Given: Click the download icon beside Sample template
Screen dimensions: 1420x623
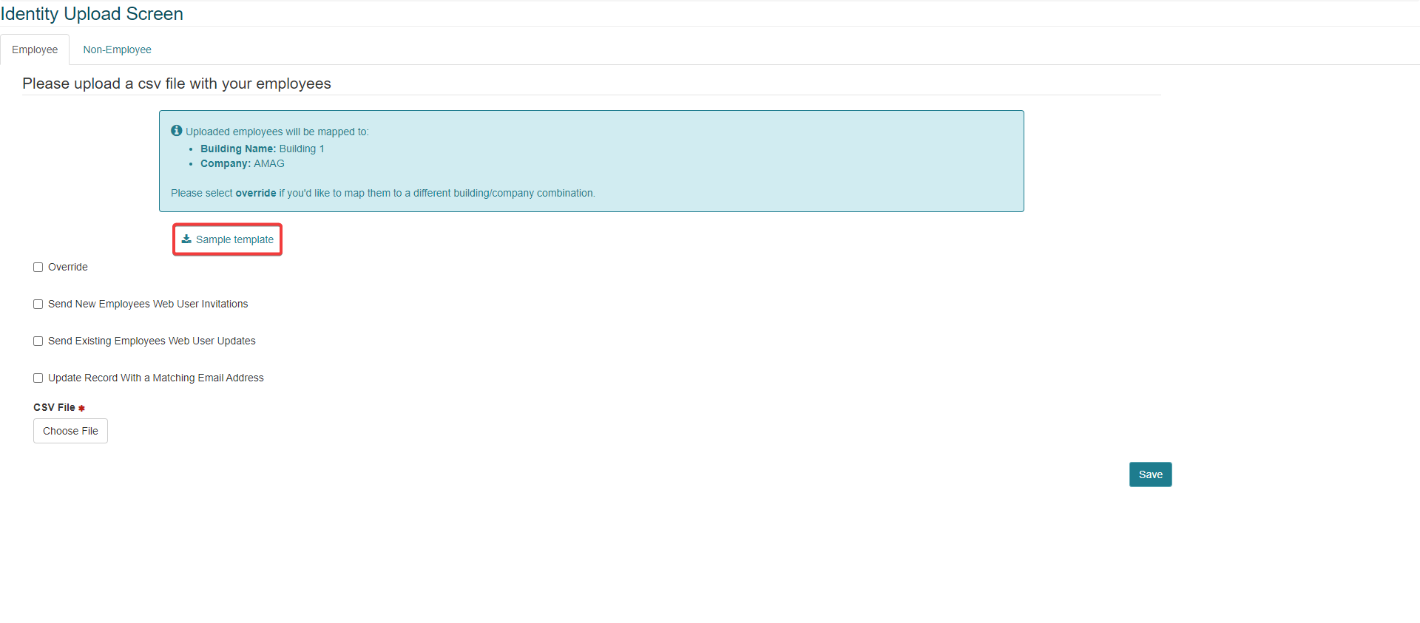Looking at the screenshot, I should click(186, 239).
